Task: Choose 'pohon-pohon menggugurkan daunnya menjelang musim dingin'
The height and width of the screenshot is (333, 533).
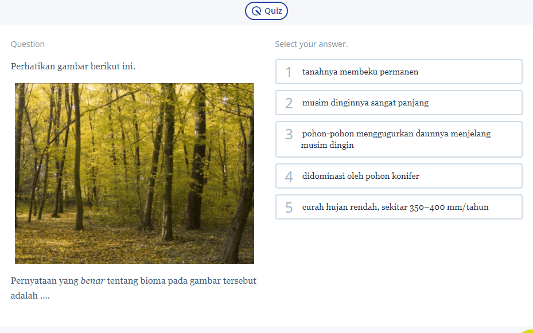Action: pyautogui.click(x=396, y=139)
